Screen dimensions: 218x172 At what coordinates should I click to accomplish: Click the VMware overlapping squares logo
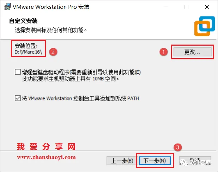click(x=205, y=26)
